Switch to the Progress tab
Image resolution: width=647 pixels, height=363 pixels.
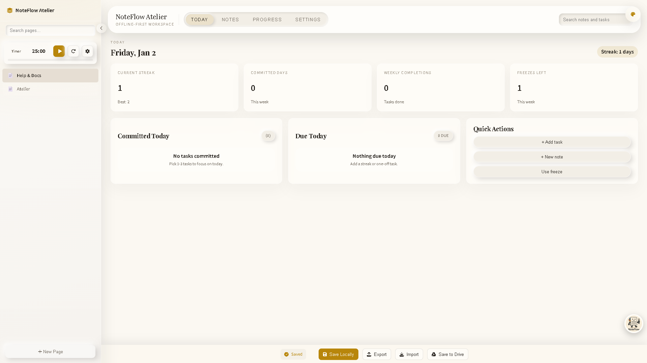pos(267,20)
